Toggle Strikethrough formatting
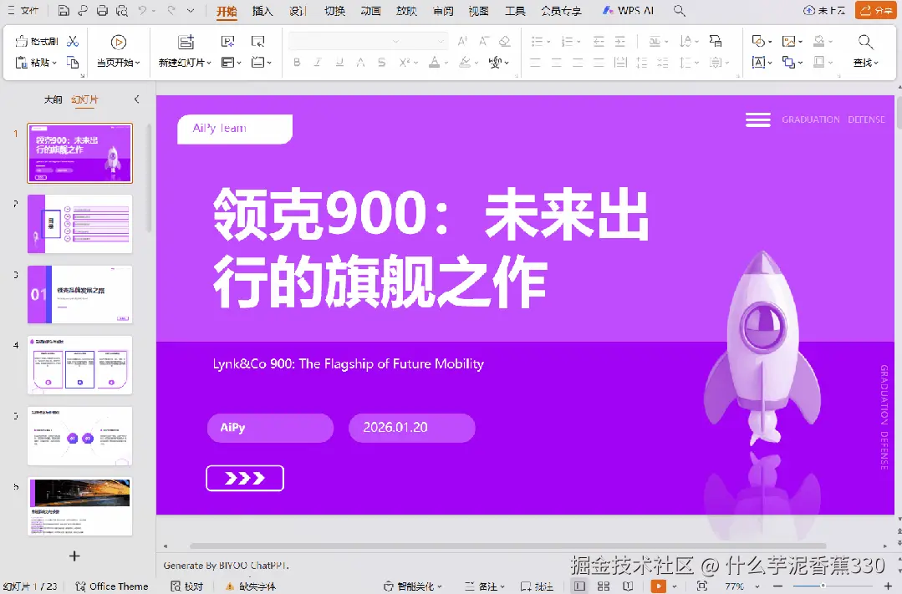Image resolution: width=902 pixels, height=594 pixels. [381, 62]
